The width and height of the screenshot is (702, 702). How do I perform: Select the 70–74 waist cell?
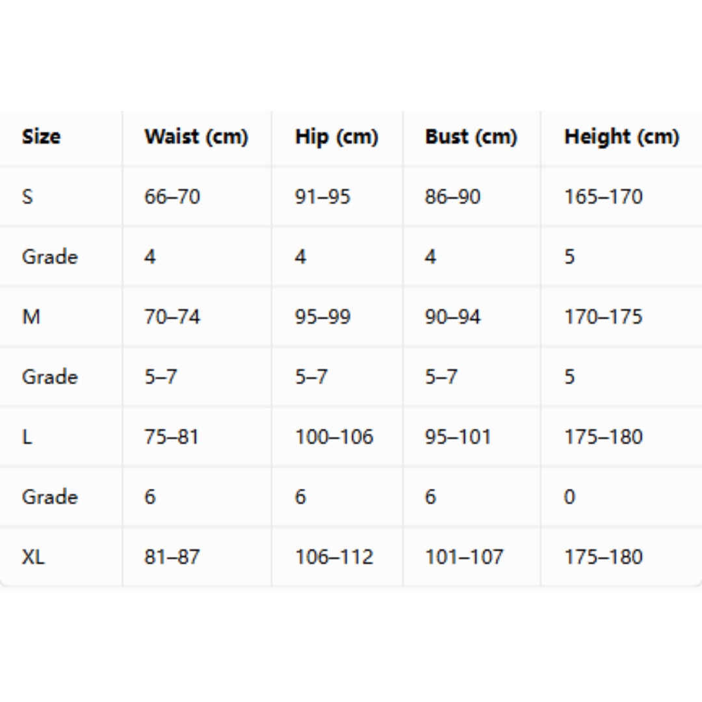(x=172, y=317)
